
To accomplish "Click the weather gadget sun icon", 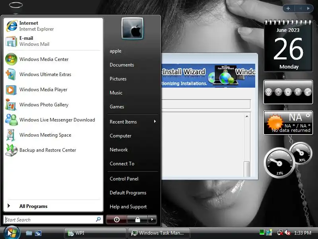I will point(275,123).
